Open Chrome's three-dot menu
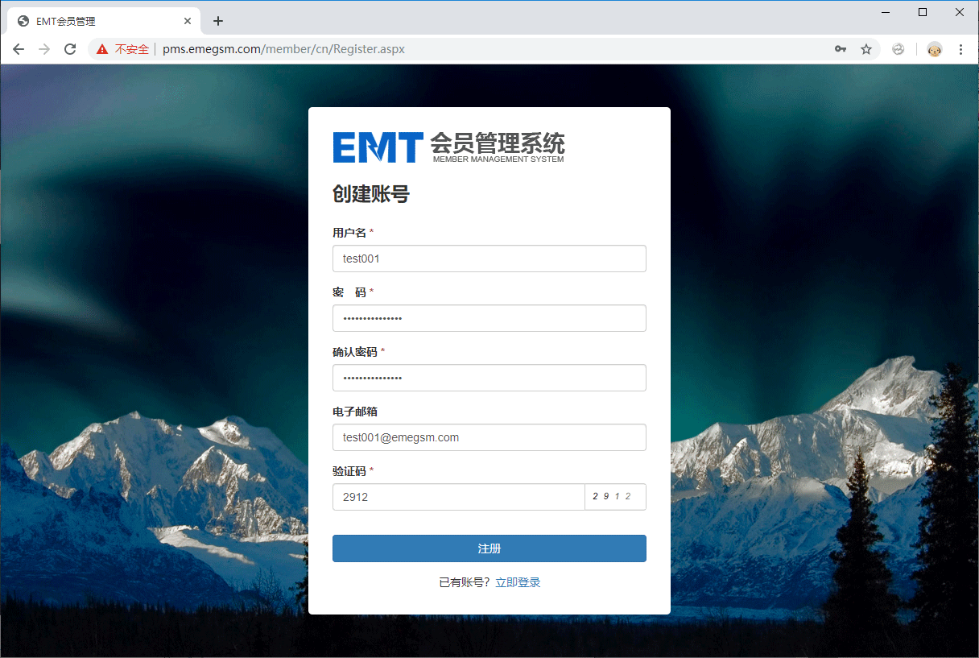The width and height of the screenshot is (979, 658). point(960,49)
